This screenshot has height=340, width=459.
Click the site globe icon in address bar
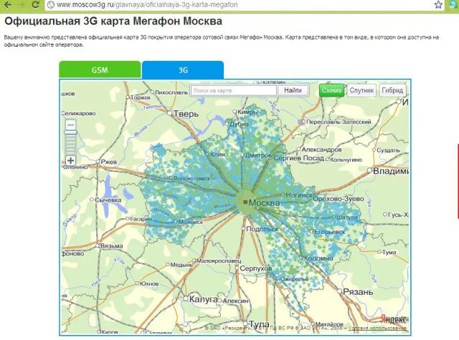[51, 5]
